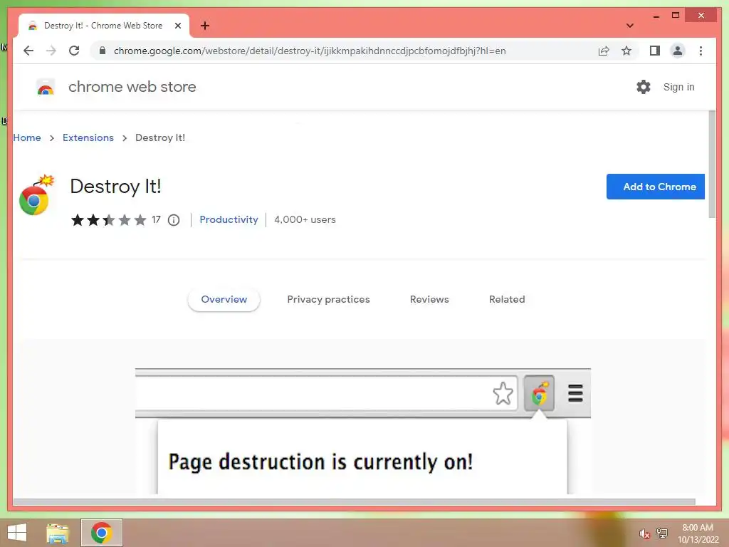Click the Destroy It! bomb icon
The width and height of the screenshot is (729, 547).
coord(36,195)
